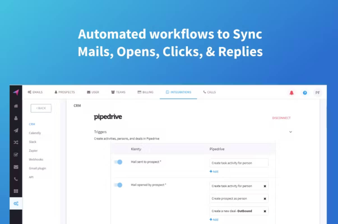
Task: Switch to the Integrations tab
Action: pyautogui.click(x=179, y=92)
